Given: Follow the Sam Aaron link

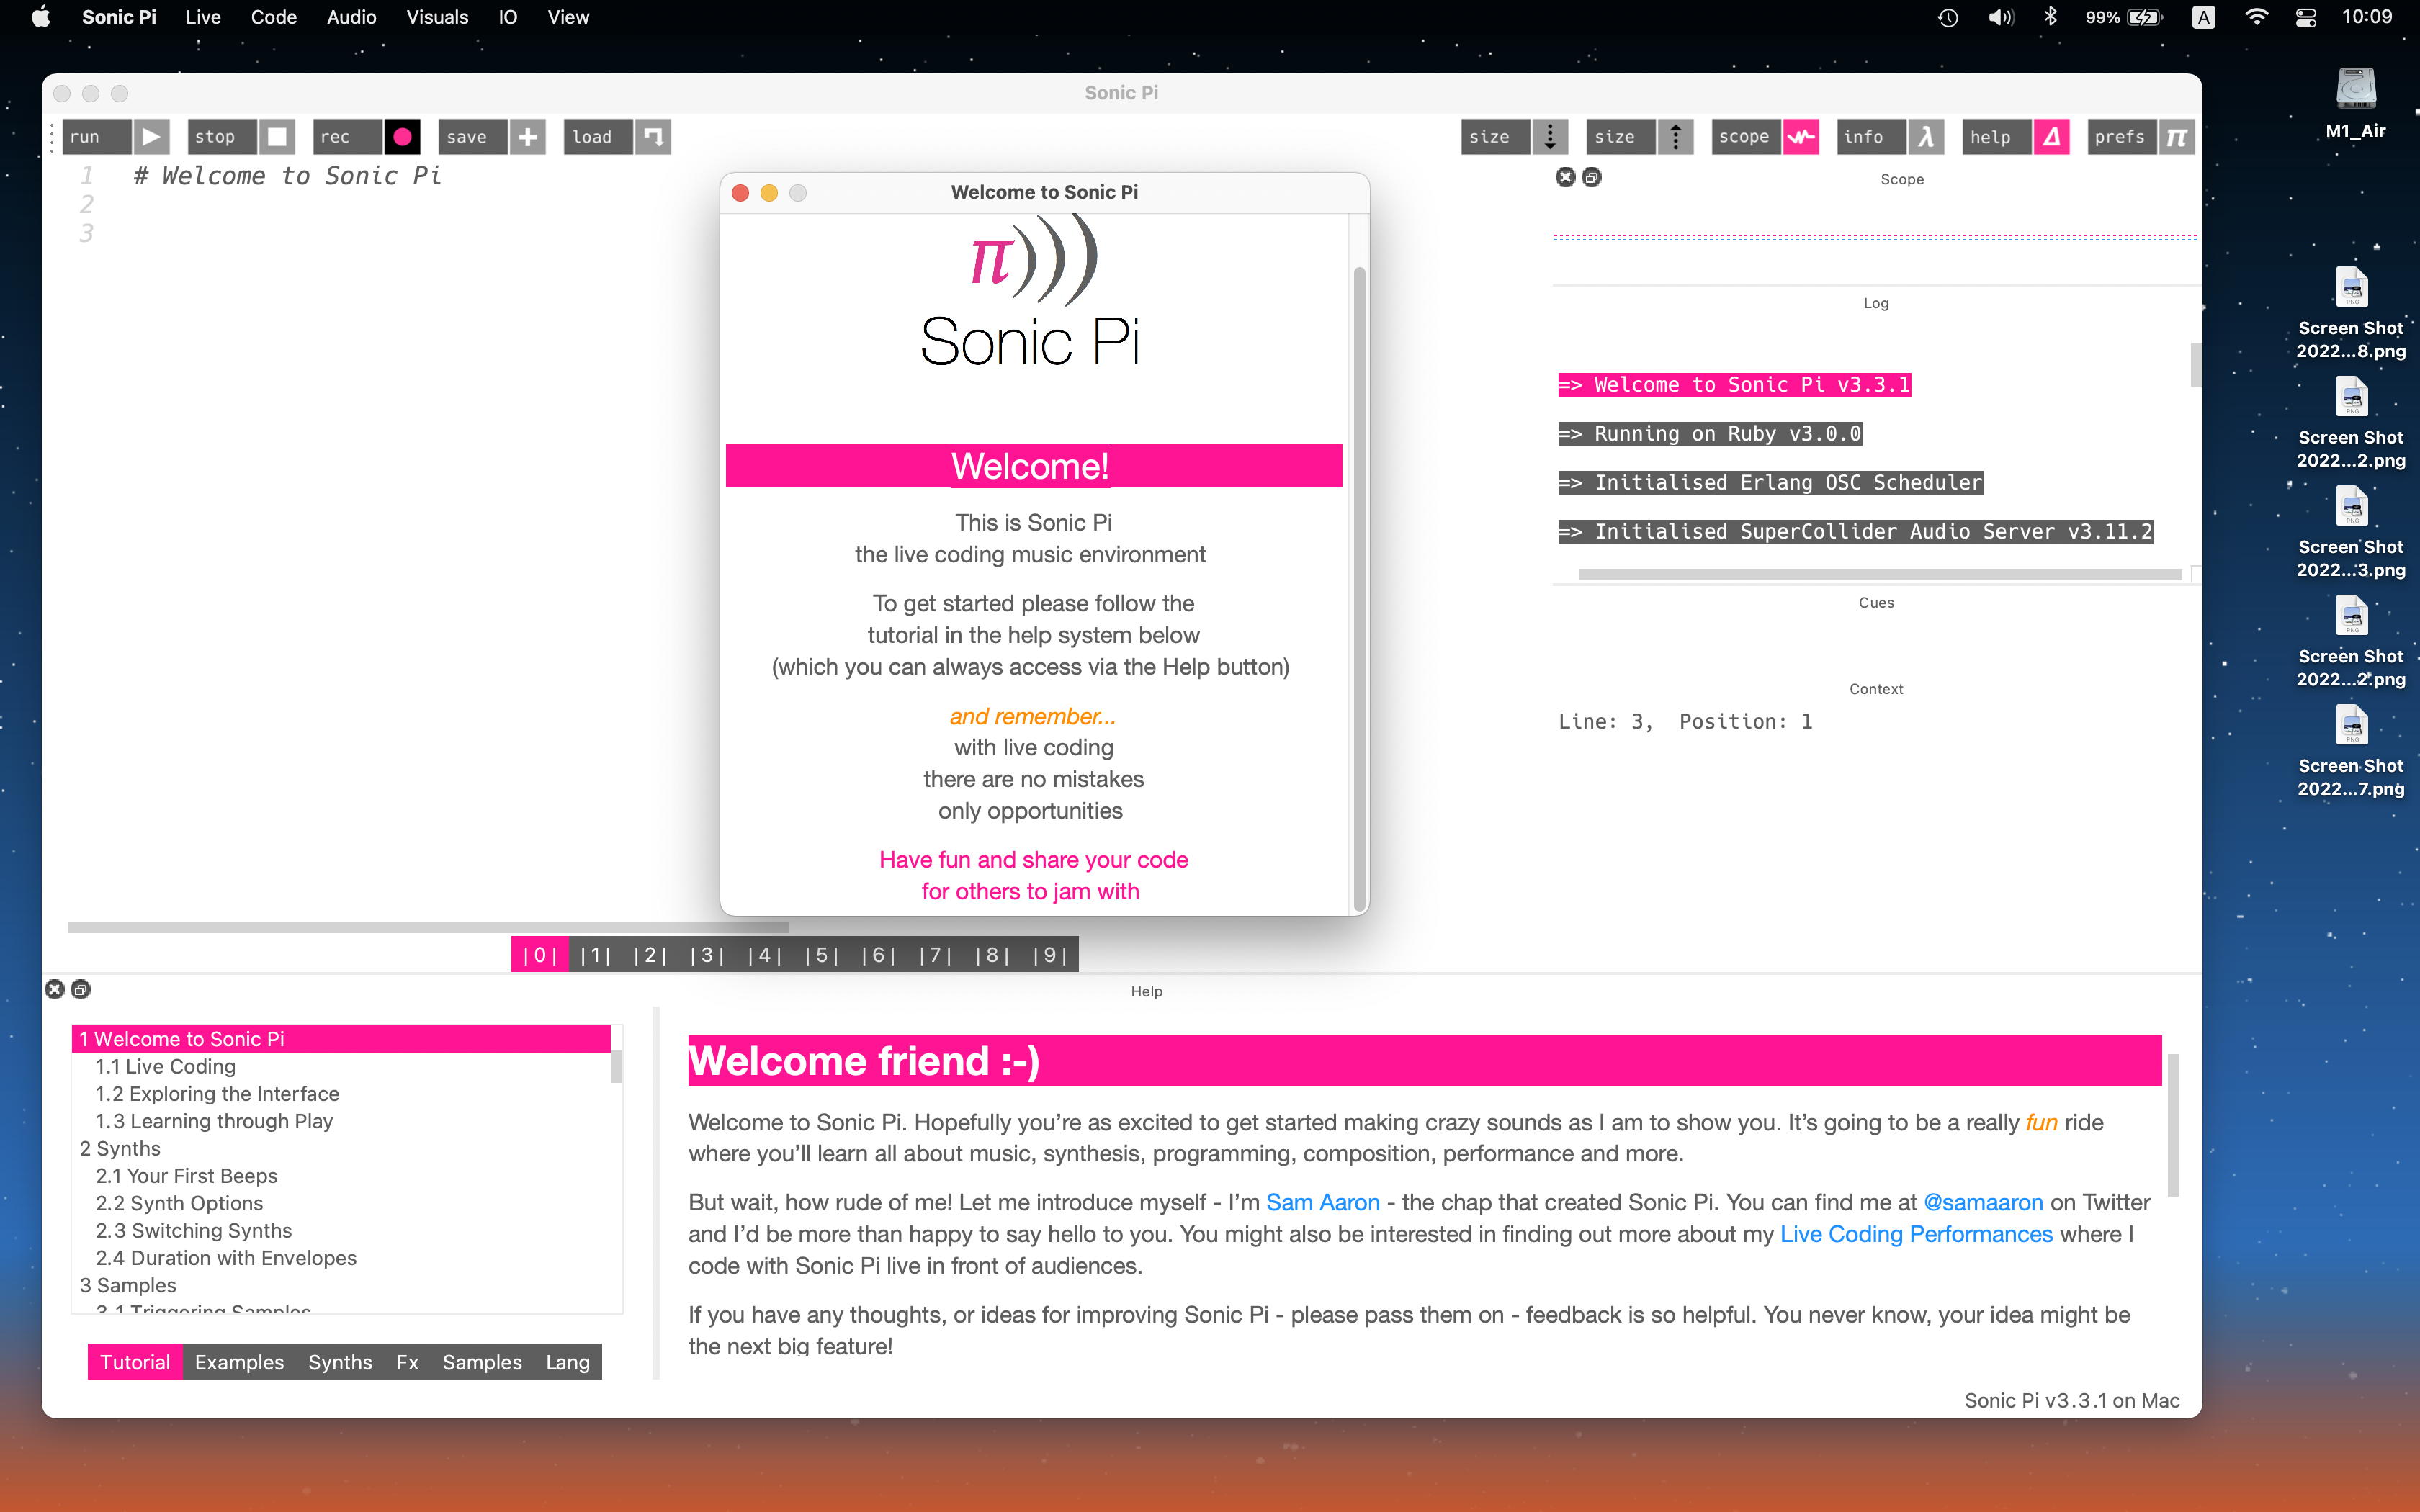Looking at the screenshot, I should [1322, 1202].
